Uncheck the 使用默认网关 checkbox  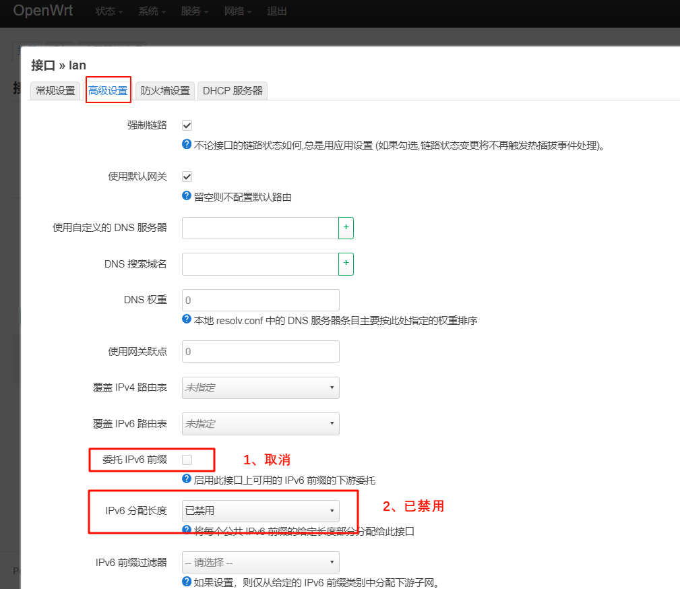[186, 176]
